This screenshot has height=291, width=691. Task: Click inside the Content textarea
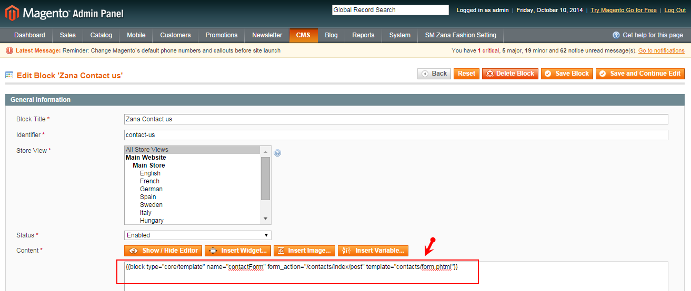(x=396, y=276)
